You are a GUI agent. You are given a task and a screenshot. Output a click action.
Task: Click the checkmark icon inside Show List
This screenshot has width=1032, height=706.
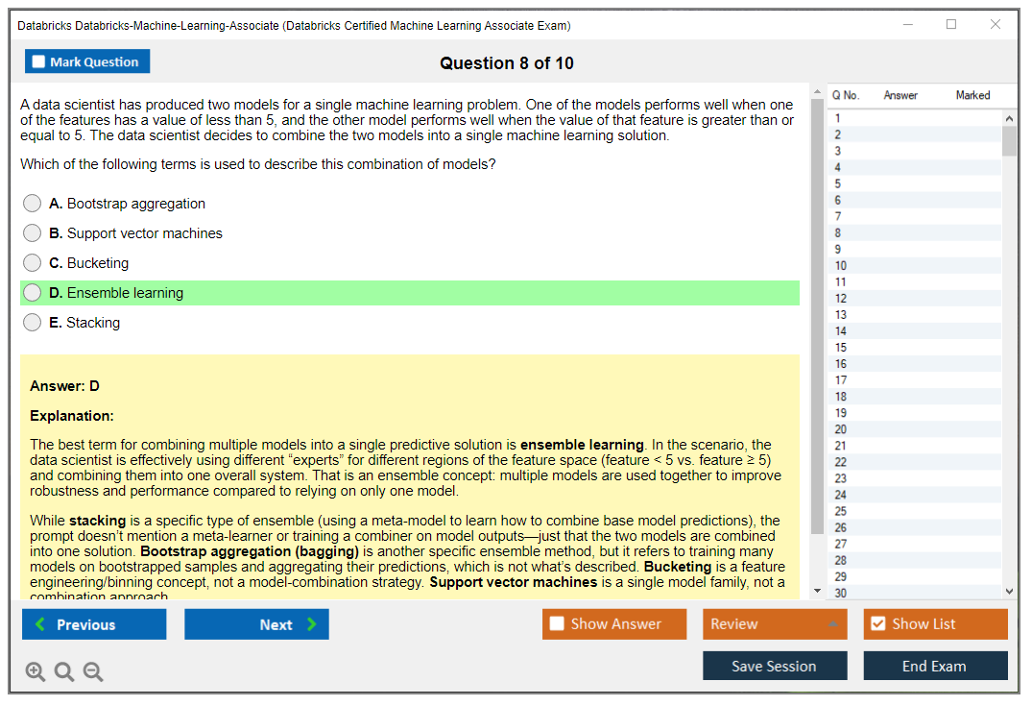pyautogui.click(x=877, y=623)
